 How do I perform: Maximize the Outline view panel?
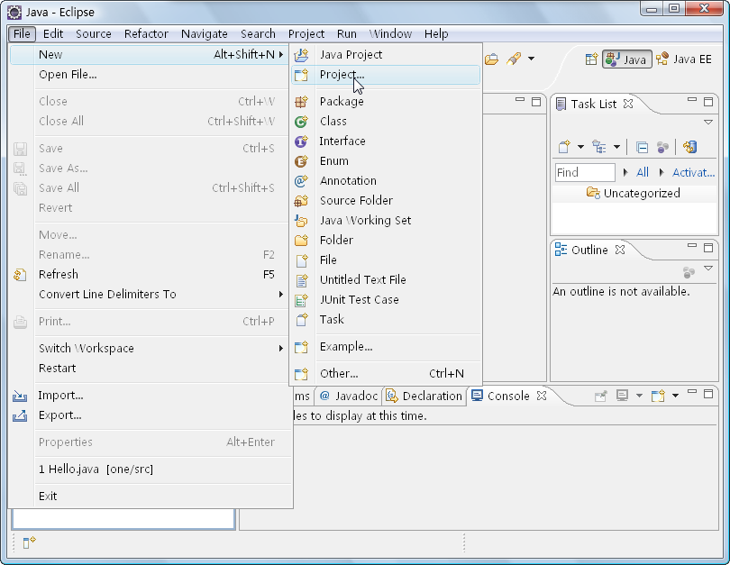(709, 247)
